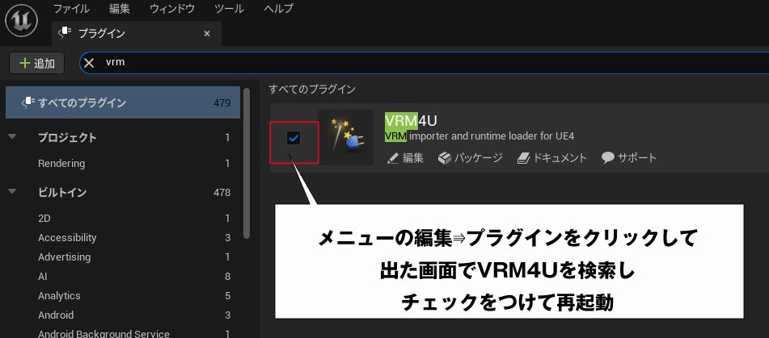
Task: Open the ウィンドウ menu
Action: [172, 9]
